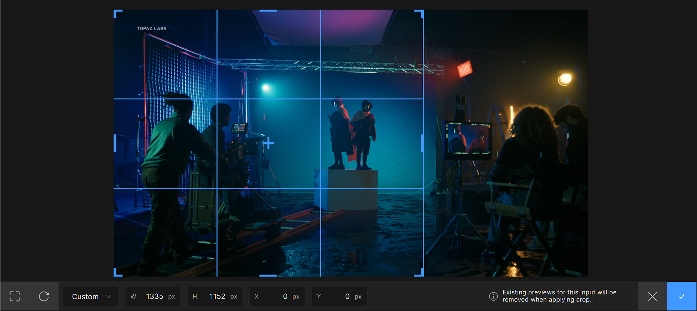Select the crop width W input field

tap(153, 296)
